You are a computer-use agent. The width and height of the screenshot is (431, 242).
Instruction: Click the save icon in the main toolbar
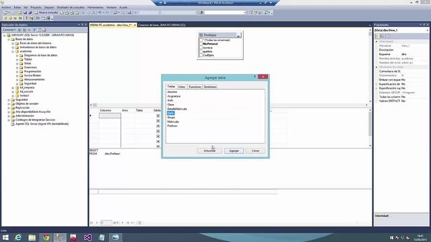(x=26, y=13)
